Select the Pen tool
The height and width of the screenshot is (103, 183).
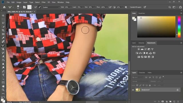click(3, 71)
